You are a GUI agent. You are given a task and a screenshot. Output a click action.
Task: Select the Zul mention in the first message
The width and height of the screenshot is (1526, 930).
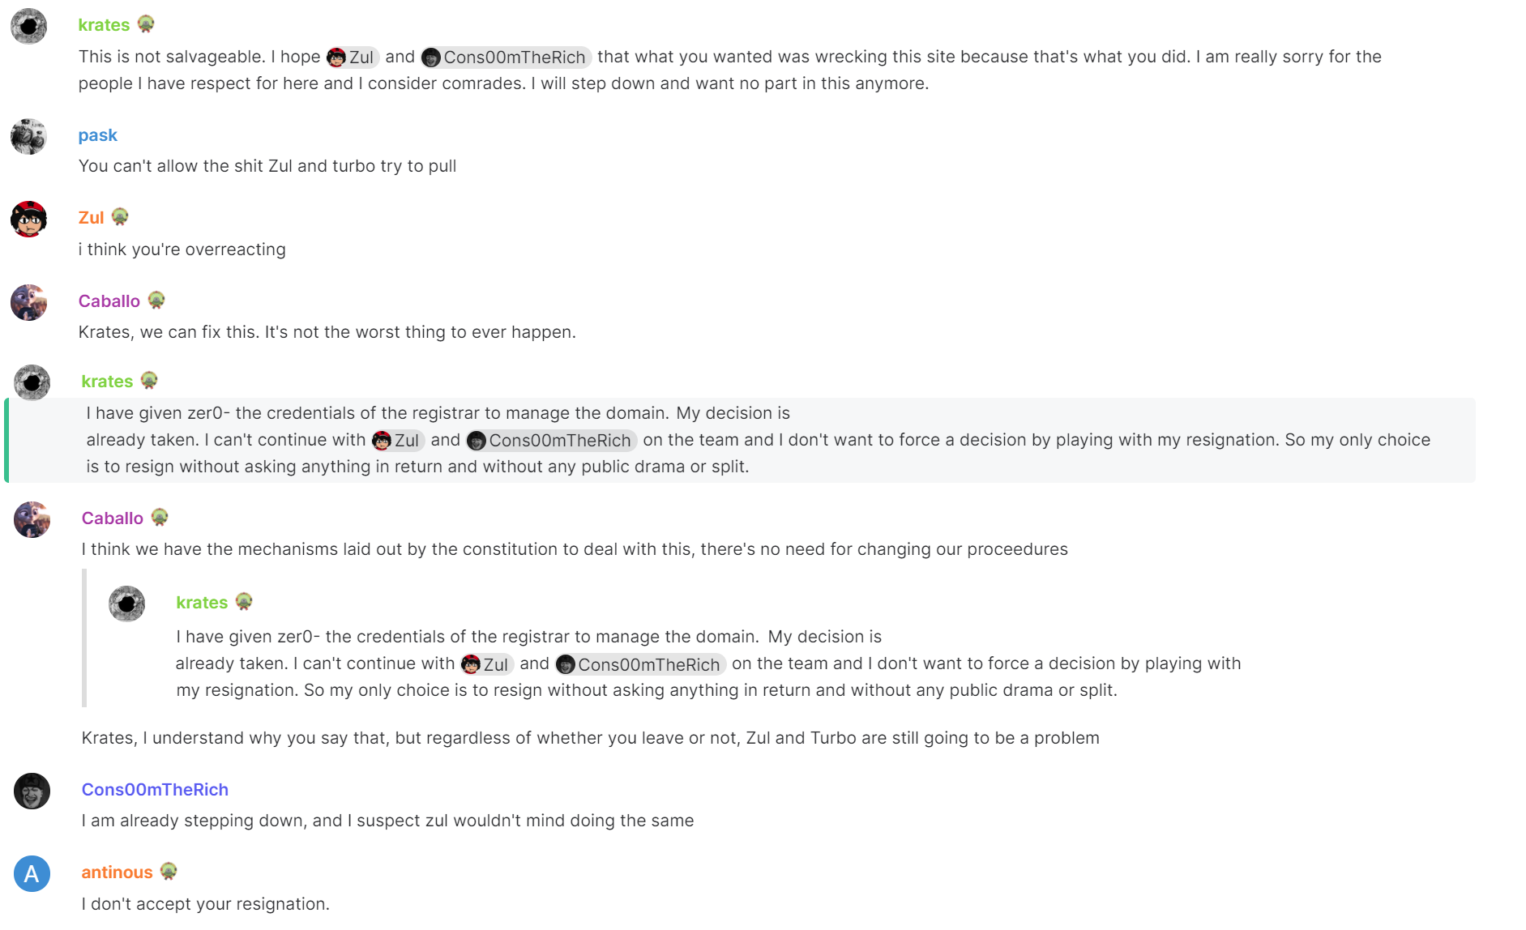click(x=353, y=57)
